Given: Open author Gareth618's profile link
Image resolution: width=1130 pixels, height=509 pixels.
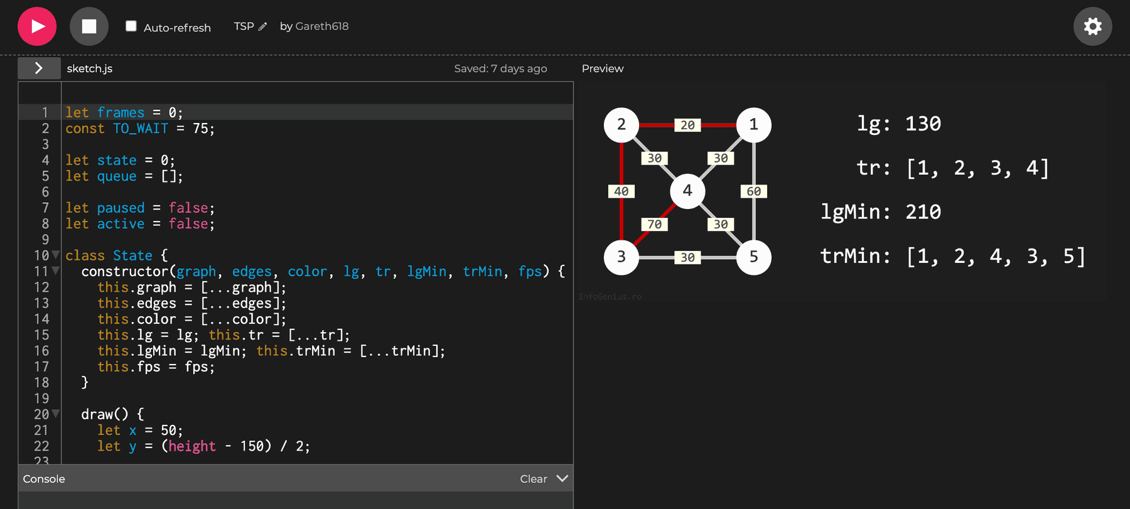Looking at the screenshot, I should coord(321,26).
